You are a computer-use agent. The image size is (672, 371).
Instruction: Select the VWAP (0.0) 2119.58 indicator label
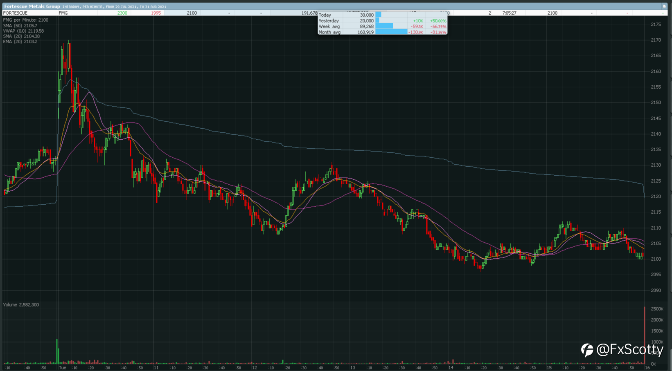point(23,31)
